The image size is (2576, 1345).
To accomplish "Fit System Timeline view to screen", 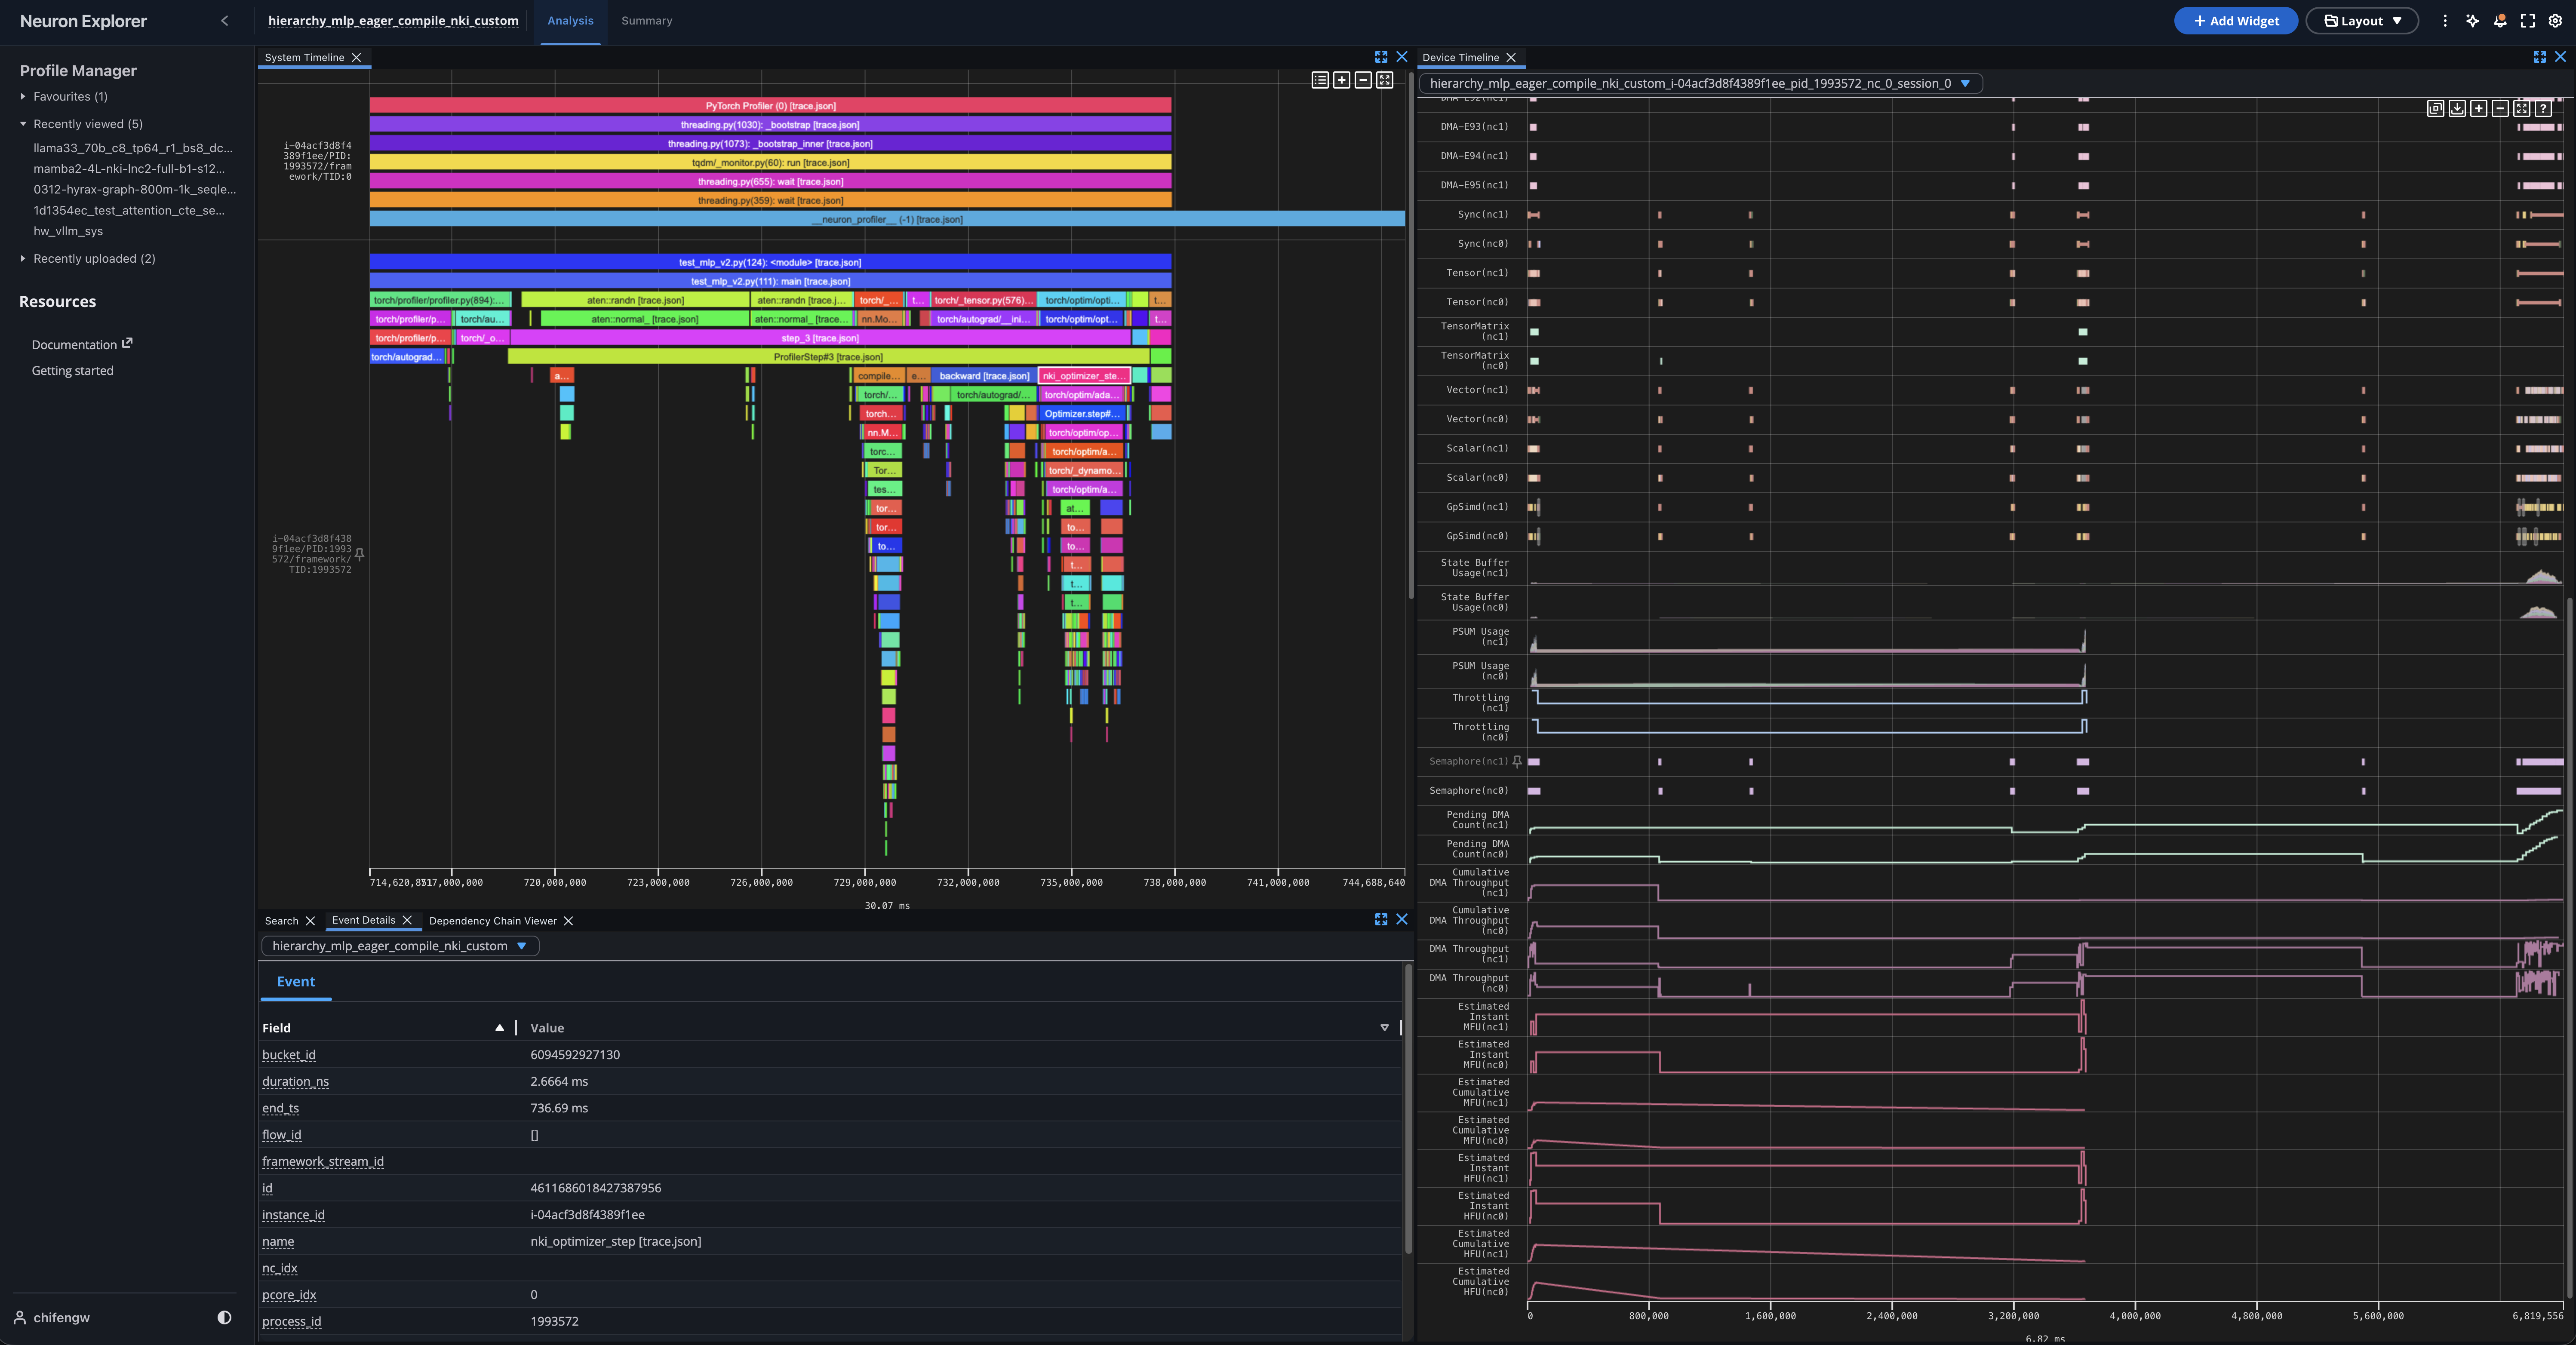I will tap(1385, 80).
